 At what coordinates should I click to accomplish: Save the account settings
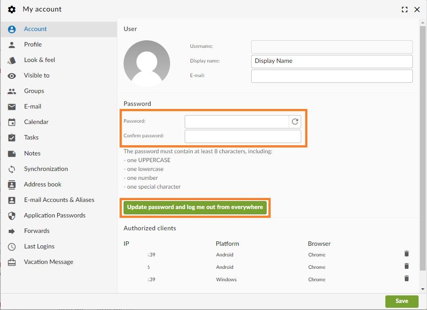coord(401,301)
